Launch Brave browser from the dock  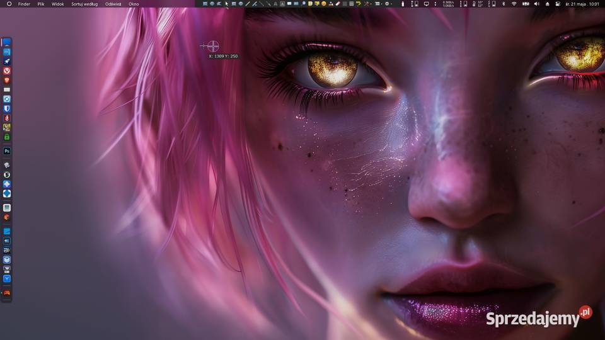click(x=6, y=80)
